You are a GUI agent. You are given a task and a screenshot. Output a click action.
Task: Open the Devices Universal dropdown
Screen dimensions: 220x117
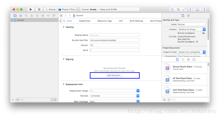tap(115, 96)
